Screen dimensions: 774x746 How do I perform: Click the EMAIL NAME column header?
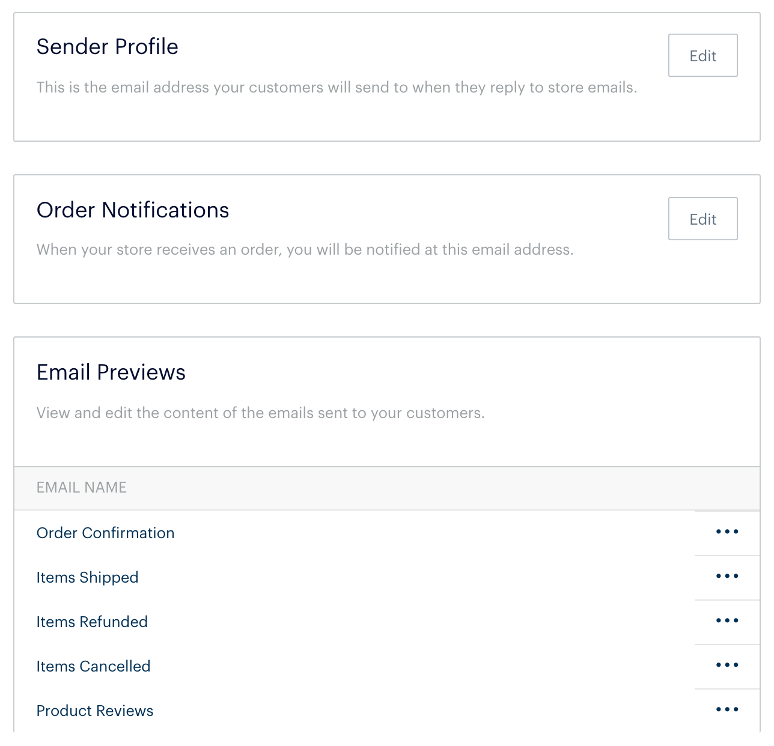coord(82,488)
